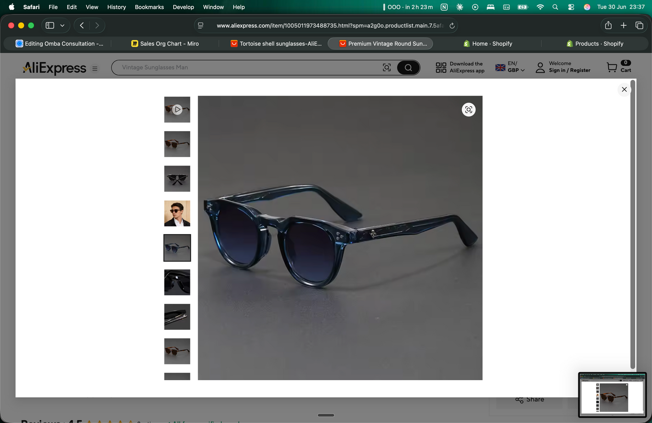652x423 pixels.
Task: Click the overlay's vertical scrollbar
Action: [x=633, y=225]
